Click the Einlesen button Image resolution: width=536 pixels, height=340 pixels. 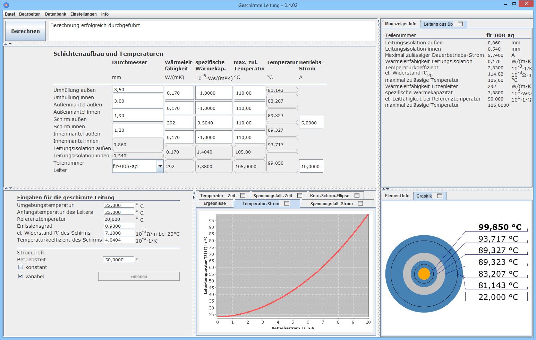click(x=139, y=276)
